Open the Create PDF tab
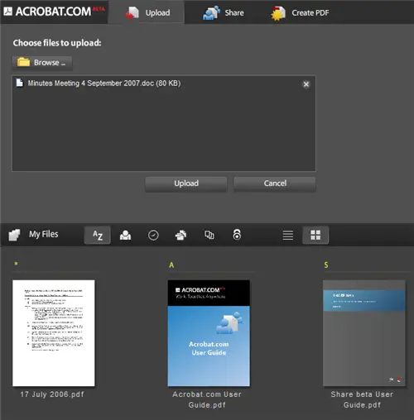 (300, 12)
